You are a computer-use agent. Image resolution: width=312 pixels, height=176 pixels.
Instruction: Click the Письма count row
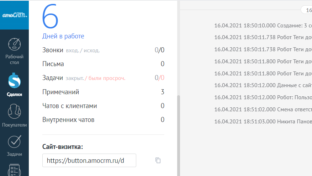point(103,64)
